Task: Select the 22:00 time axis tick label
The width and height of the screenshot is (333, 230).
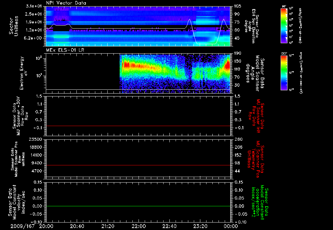Action: 139,226
